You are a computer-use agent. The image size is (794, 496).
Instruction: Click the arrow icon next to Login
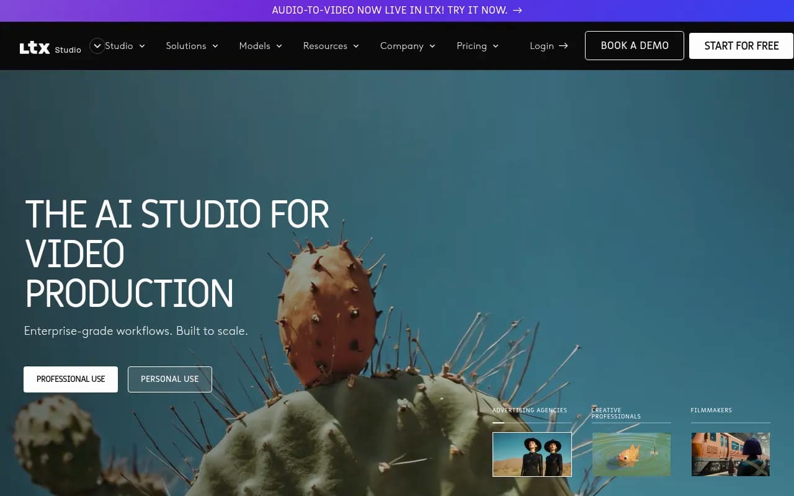563,46
